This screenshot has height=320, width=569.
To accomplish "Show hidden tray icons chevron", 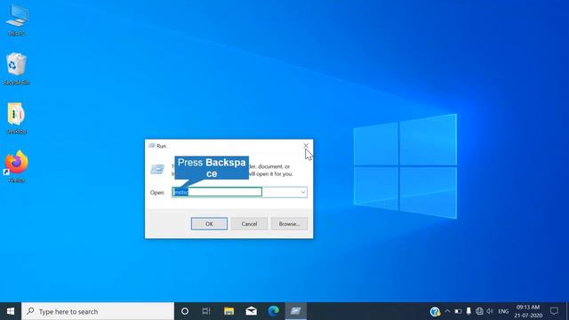I will click(447, 311).
